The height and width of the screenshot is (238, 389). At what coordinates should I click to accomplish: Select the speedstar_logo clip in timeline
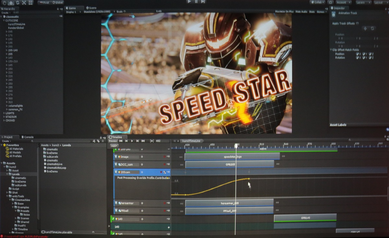point(232,157)
